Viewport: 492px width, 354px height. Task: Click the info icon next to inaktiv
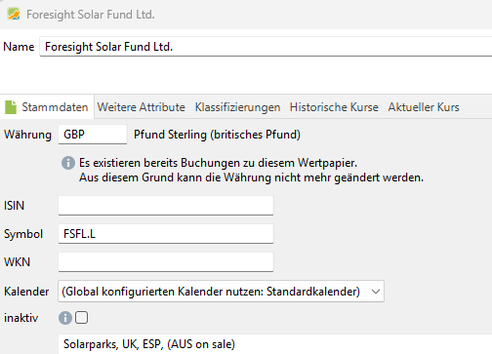[65, 318]
